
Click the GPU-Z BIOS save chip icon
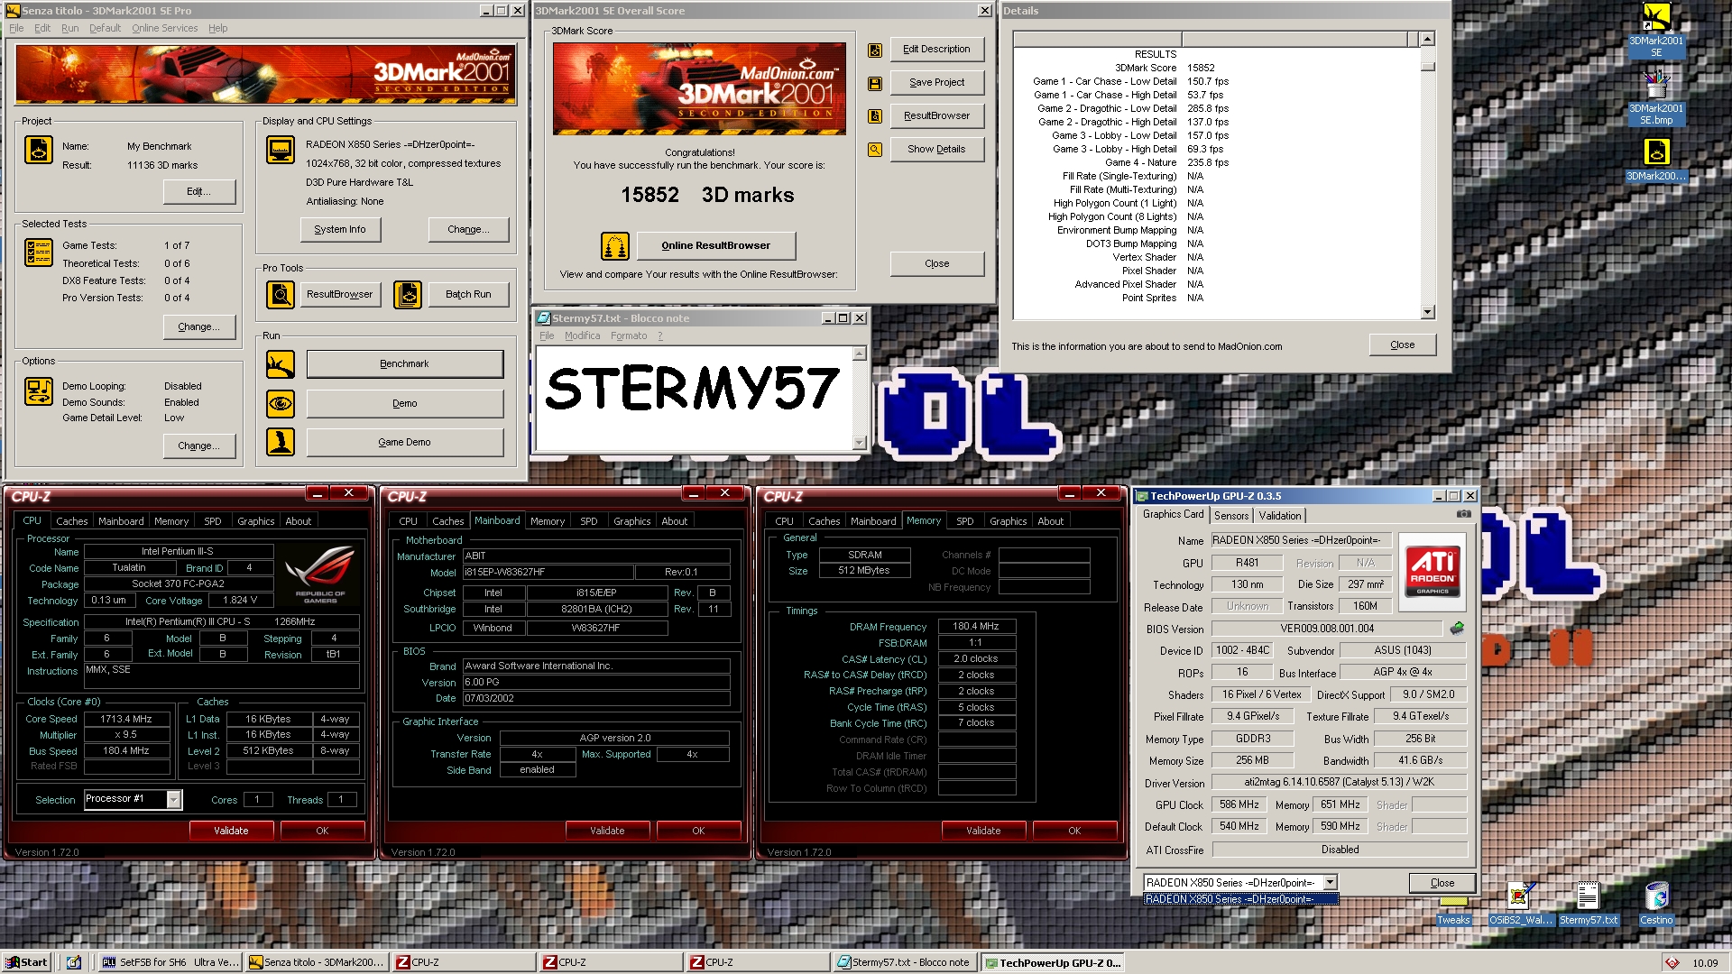(1457, 628)
